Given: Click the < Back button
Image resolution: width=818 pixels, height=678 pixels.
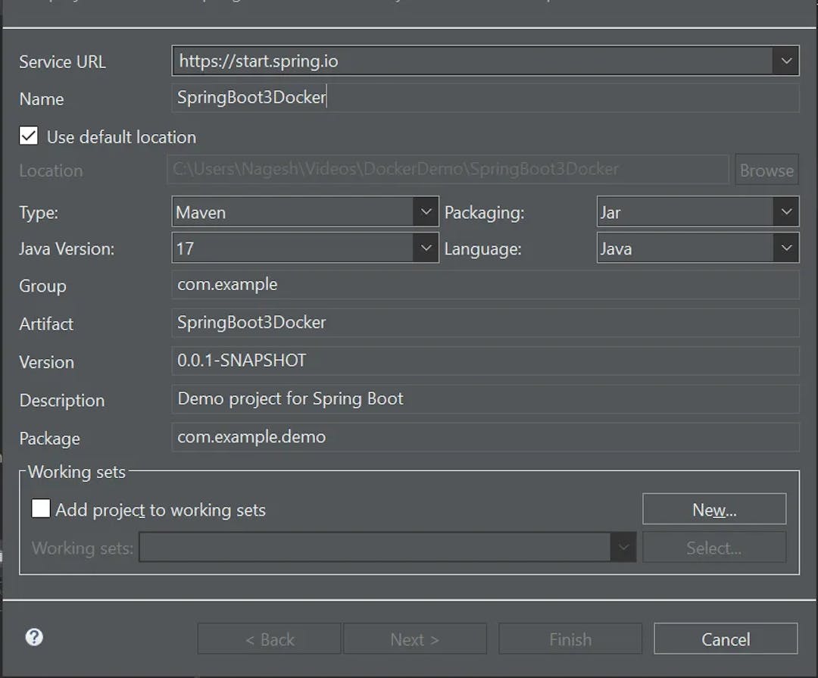Looking at the screenshot, I should (270, 639).
